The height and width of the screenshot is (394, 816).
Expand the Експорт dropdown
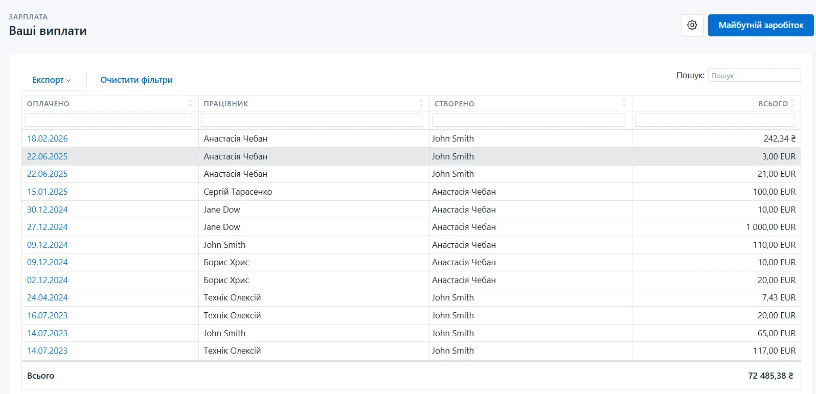point(51,80)
